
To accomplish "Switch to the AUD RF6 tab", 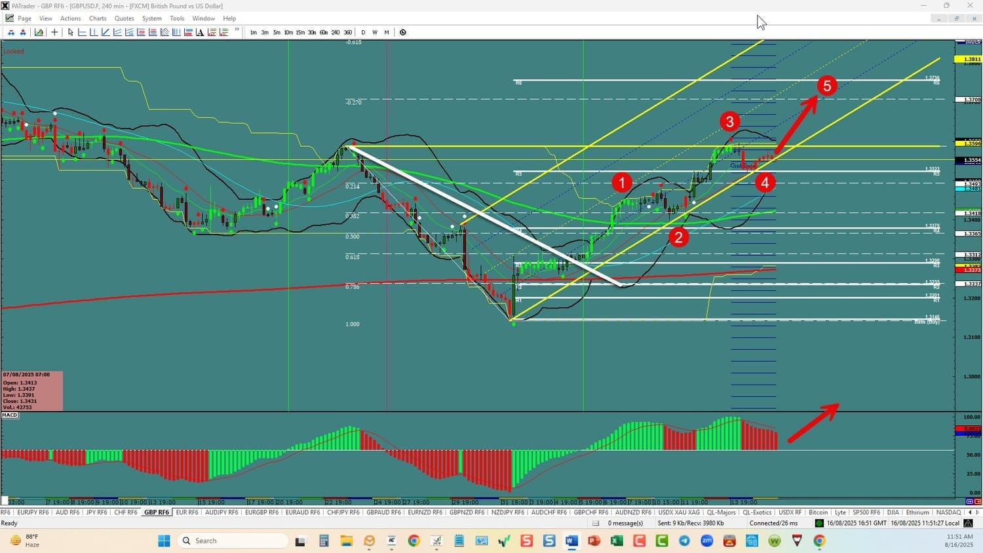I will (x=67, y=512).
